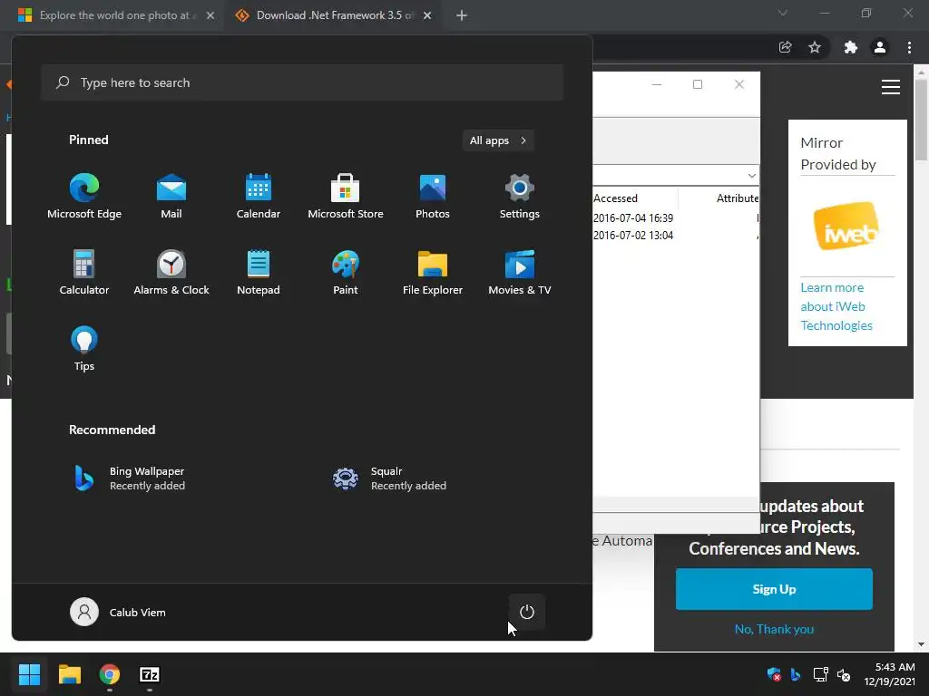Open the clock showing 5:43 AM

tap(889, 674)
